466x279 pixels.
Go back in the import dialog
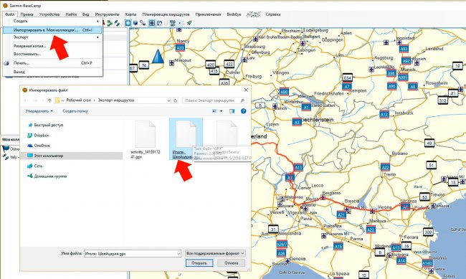[x=26, y=100]
